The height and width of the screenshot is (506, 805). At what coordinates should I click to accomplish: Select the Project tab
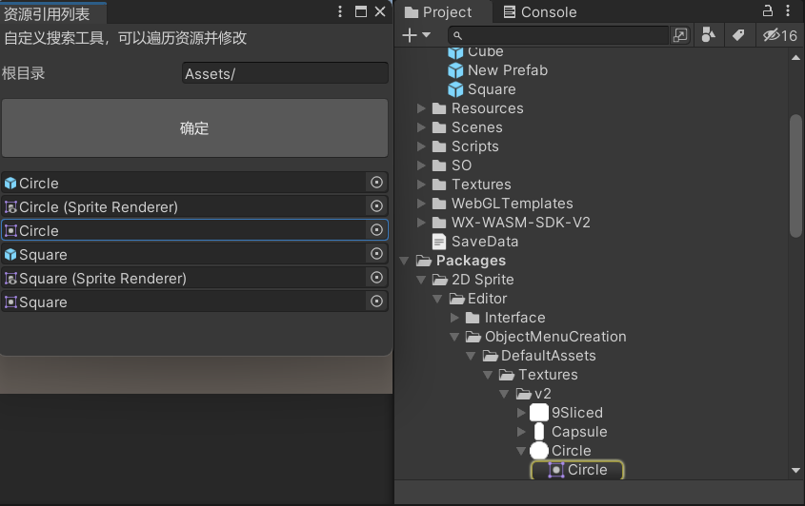tap(438, 11)
